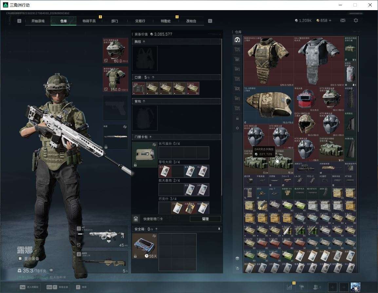Select the safe box container item

(x=145, y=246)
